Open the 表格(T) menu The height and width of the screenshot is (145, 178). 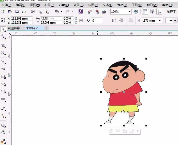[x=122, y=5]
